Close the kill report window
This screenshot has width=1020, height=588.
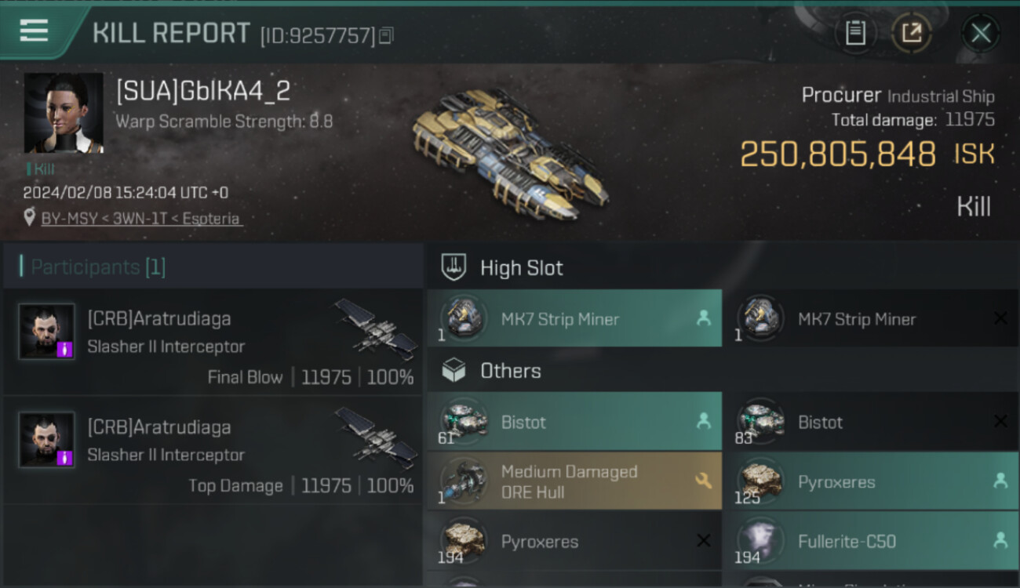[981, 33]
